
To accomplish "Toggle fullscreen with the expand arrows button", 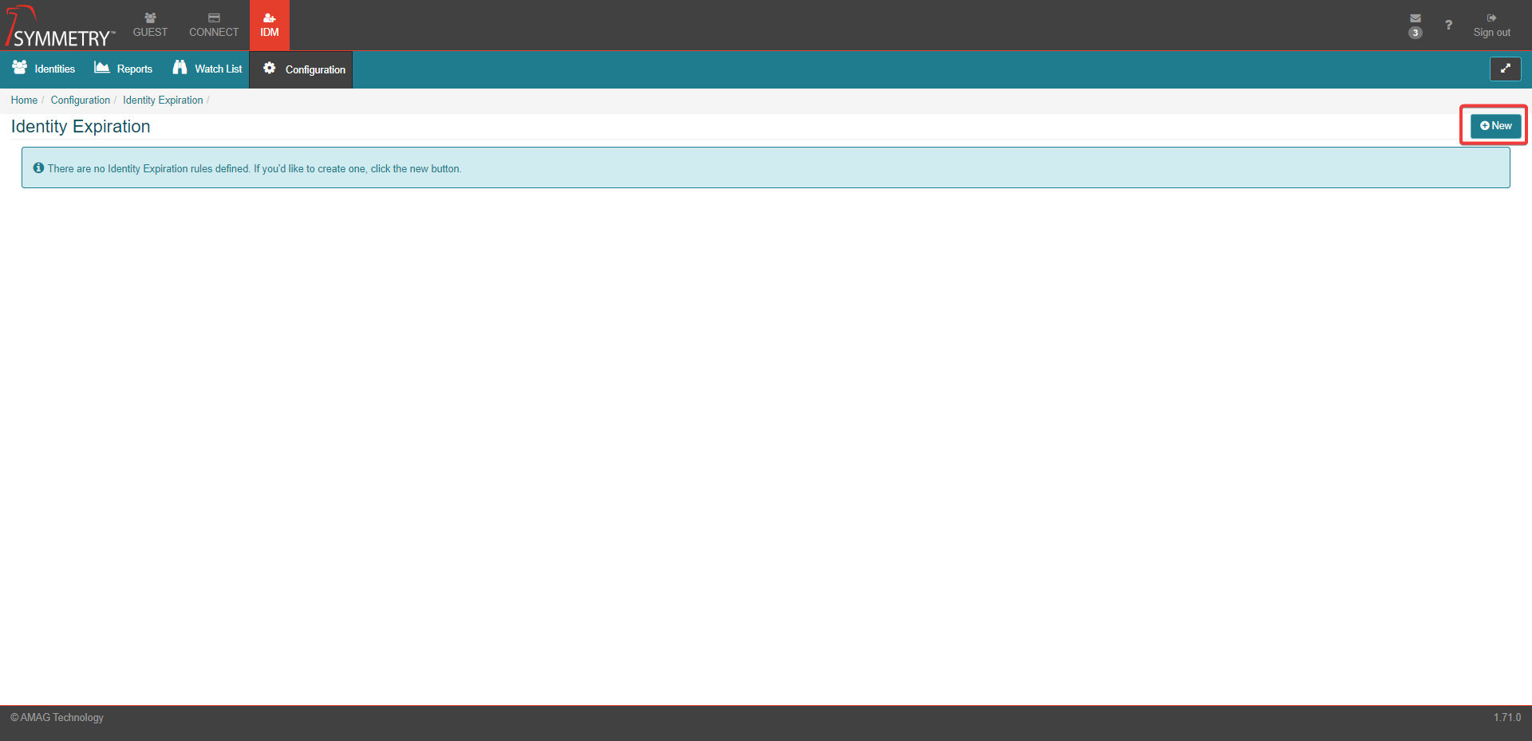I will pyautogui.click(x=1505, y=69).
